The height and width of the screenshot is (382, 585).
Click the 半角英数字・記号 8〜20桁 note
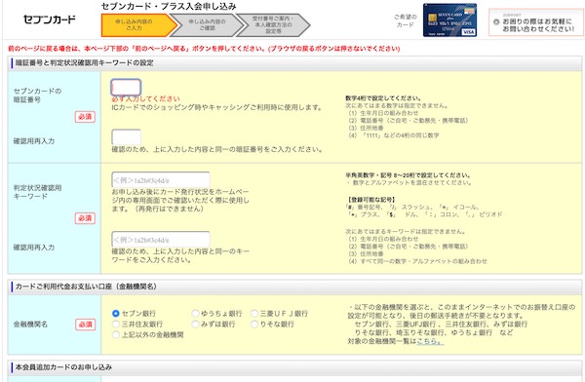[x=408, y=175]
